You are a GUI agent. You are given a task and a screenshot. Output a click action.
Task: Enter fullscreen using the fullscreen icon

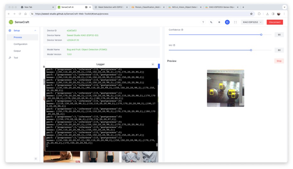(235, 22)
